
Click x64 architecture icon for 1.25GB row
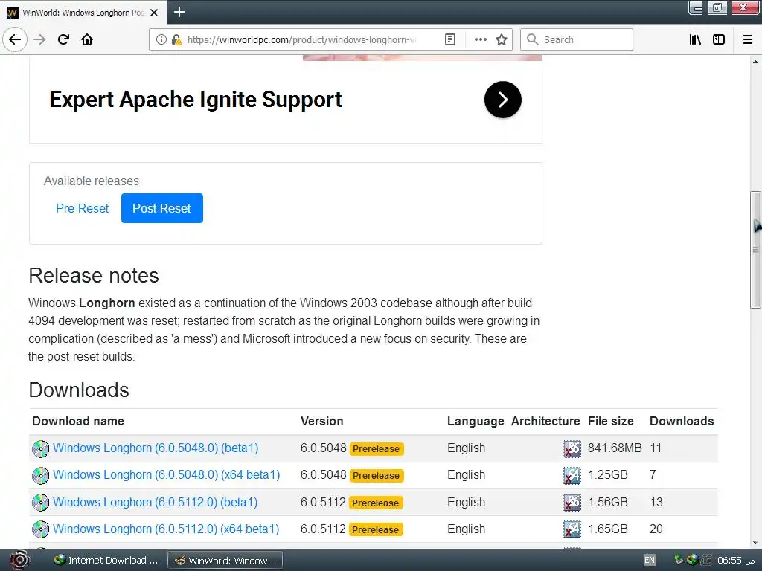click(572, 476)
